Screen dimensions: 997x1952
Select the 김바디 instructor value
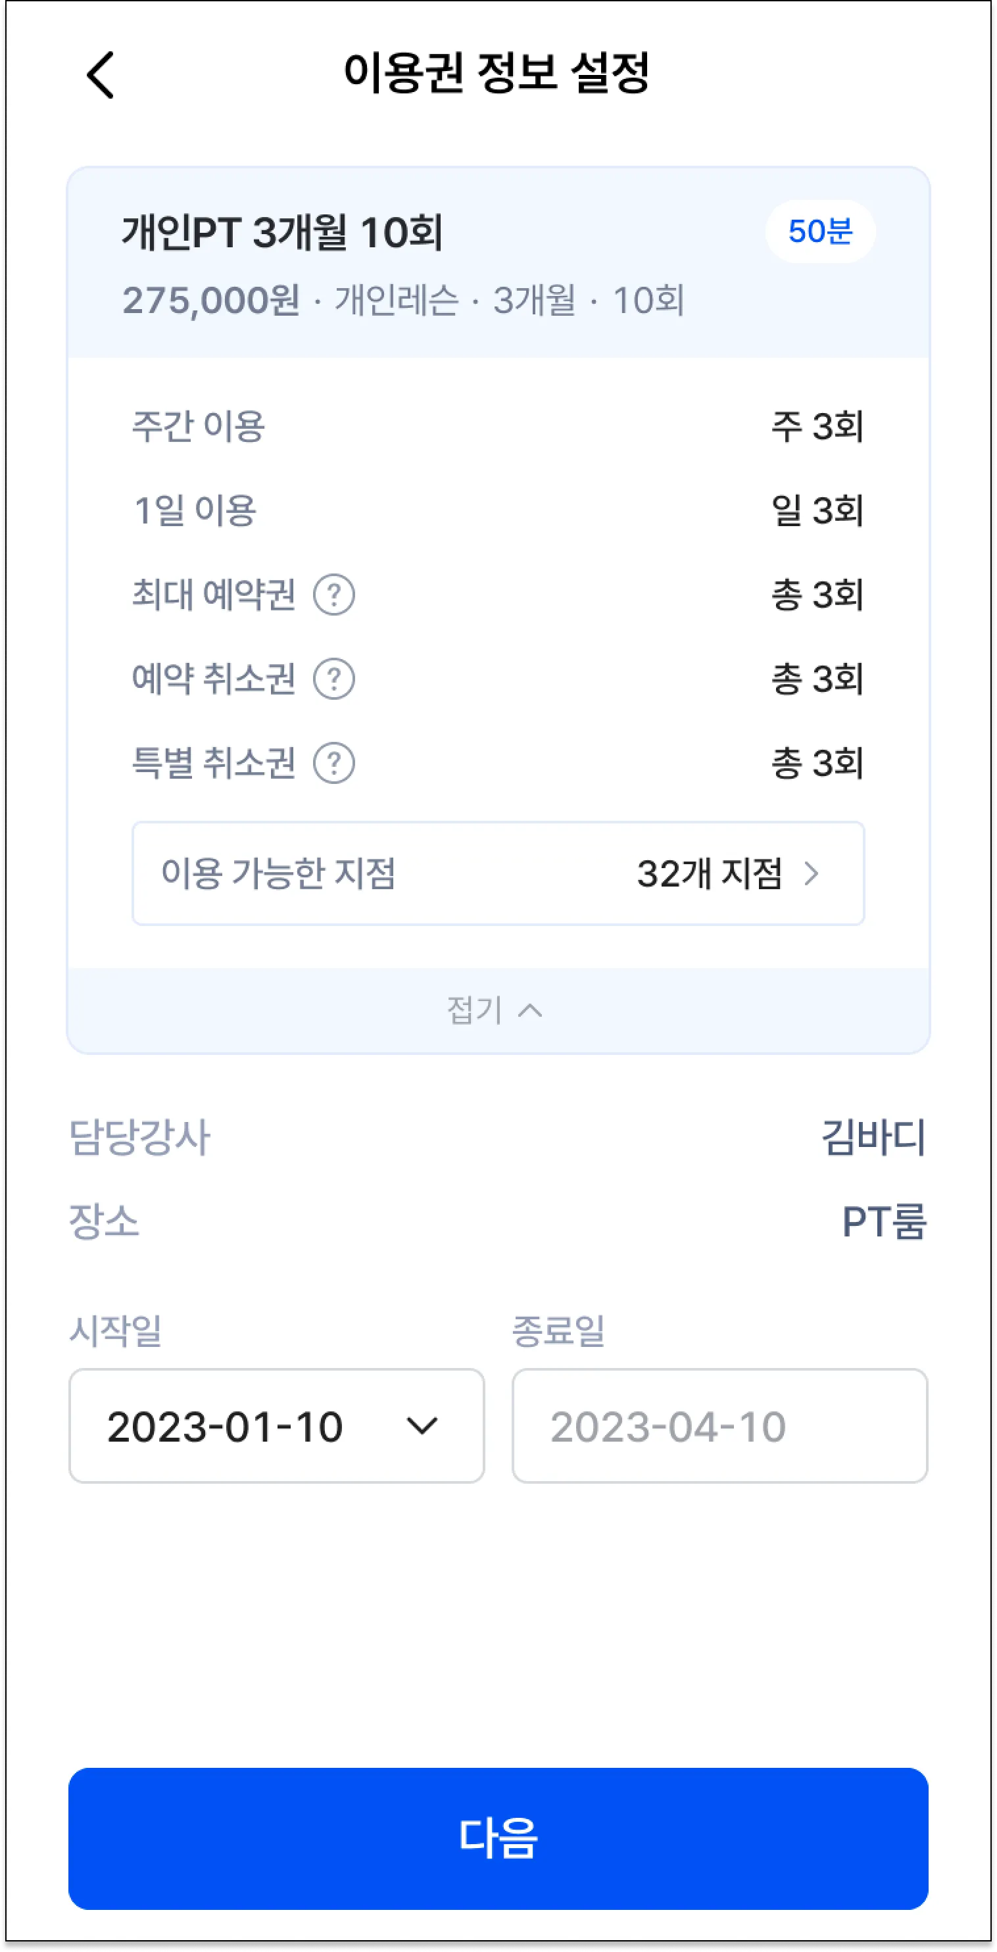(873, 1137)
